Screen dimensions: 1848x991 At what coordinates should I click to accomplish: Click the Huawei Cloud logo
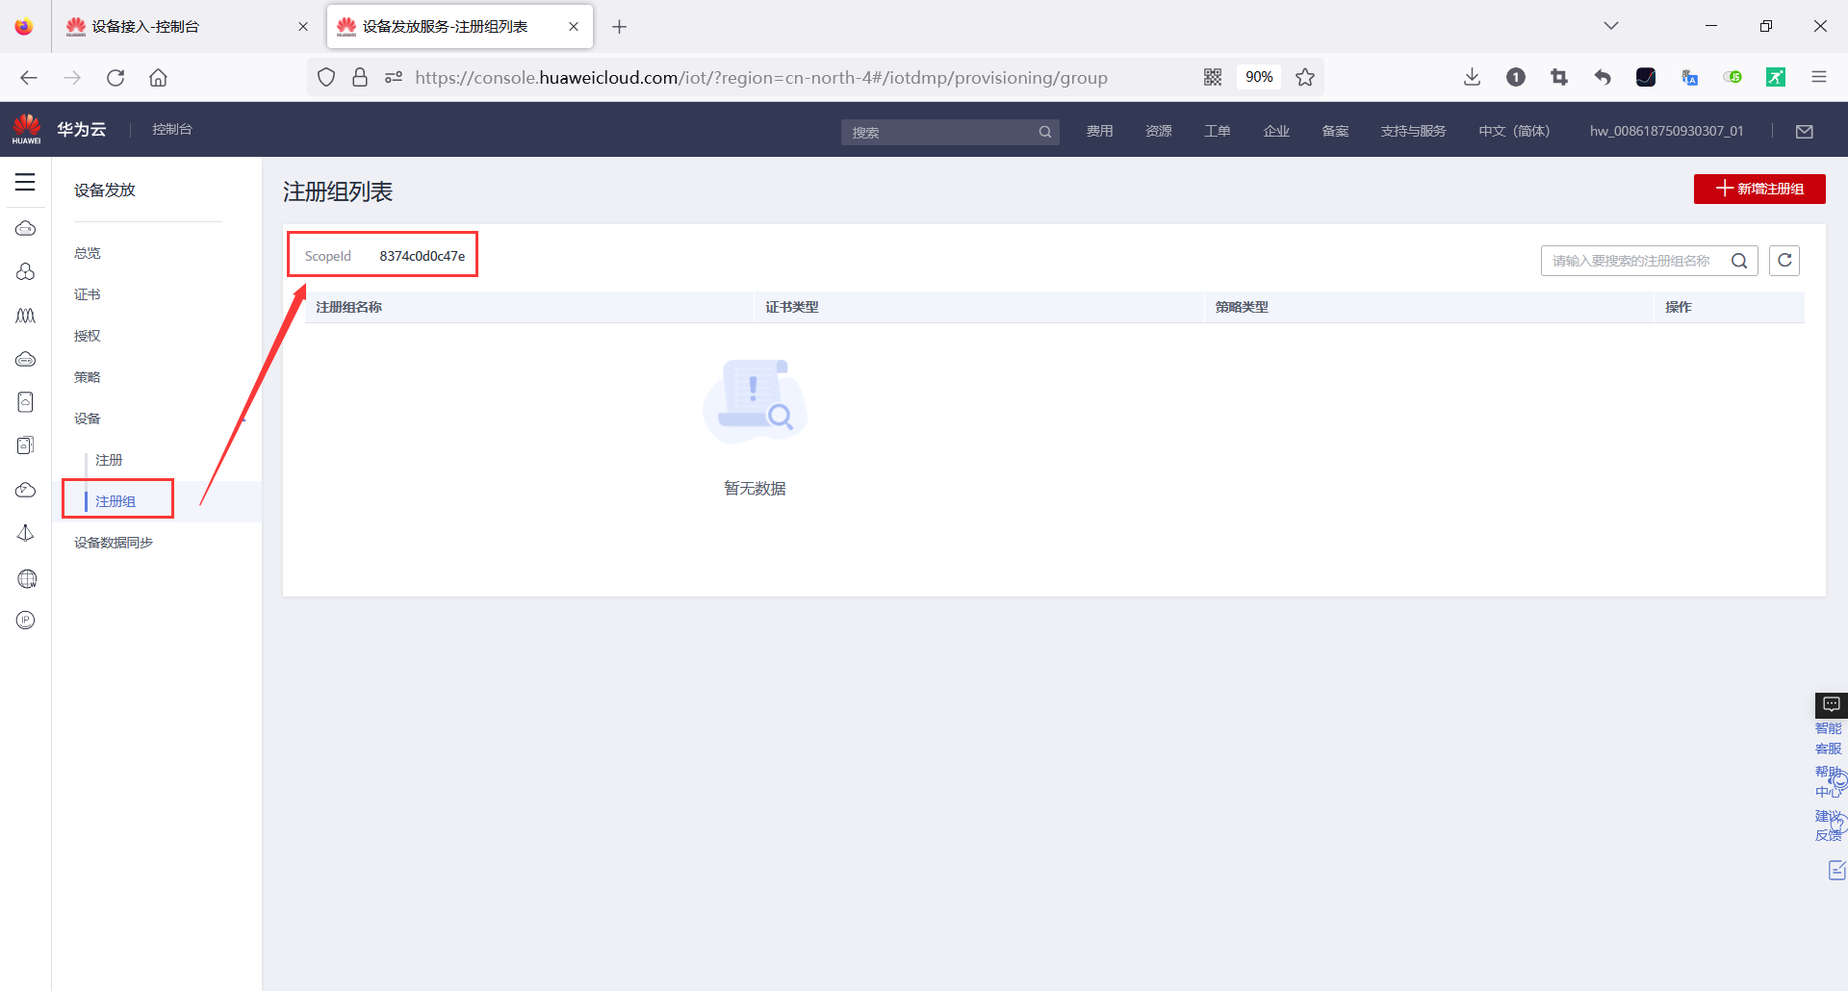tap(27, 129)
